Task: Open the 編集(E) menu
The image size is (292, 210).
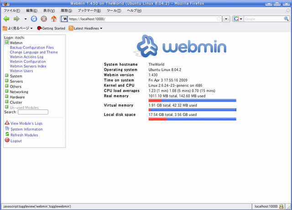Action: click(x=31, y=10)
